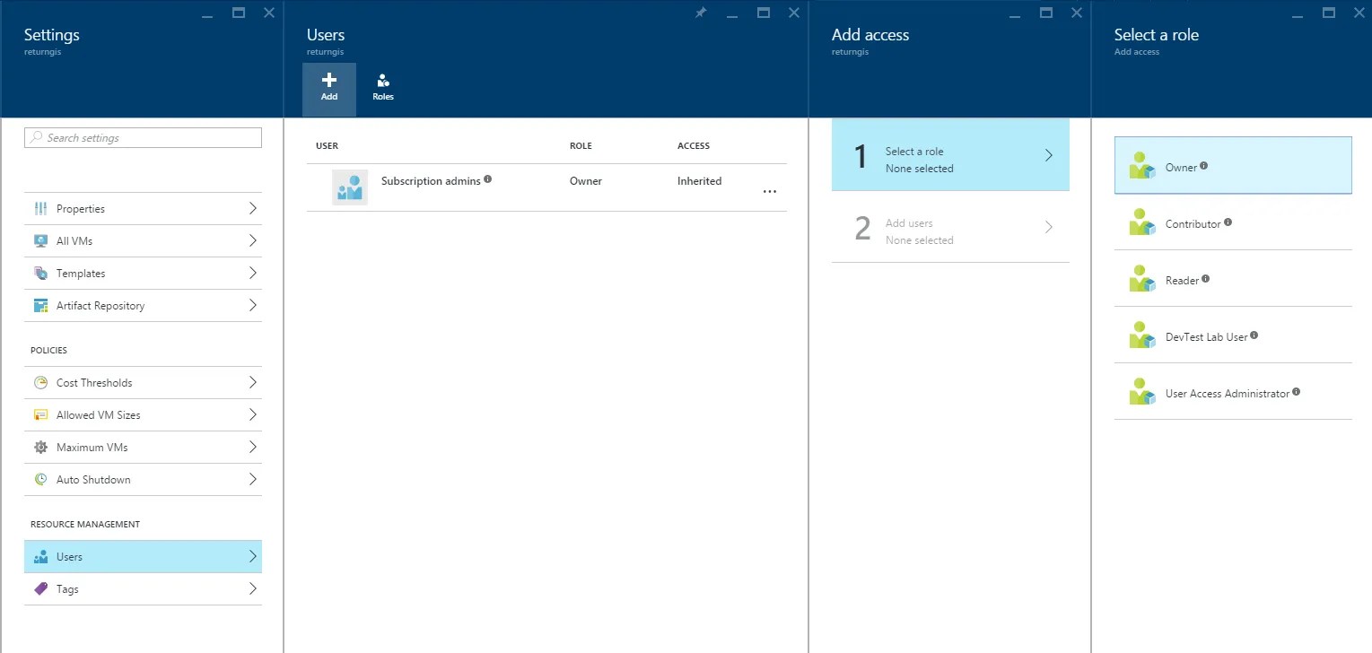The image size is (1372, 653).
Task: Click the Properties sliders icon
Action: click(x=40, y=209)
